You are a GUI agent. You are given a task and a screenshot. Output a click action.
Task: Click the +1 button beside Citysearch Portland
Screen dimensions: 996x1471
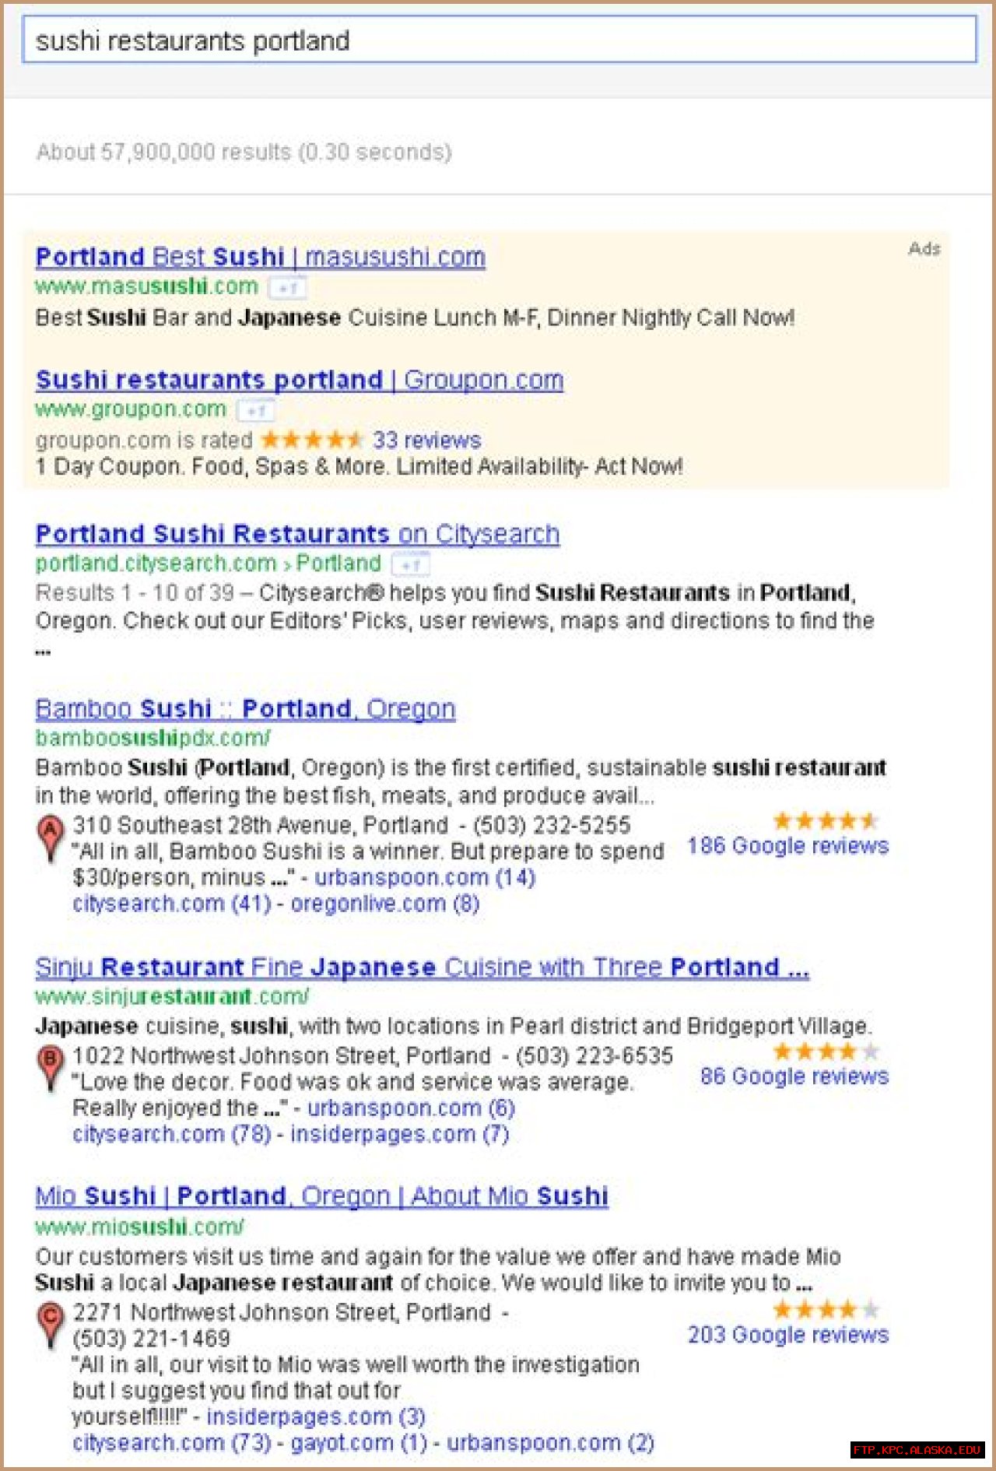click(x=410, y=564)
